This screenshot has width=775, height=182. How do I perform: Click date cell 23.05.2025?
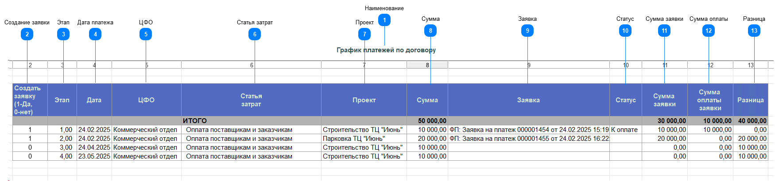coord(94,156)
